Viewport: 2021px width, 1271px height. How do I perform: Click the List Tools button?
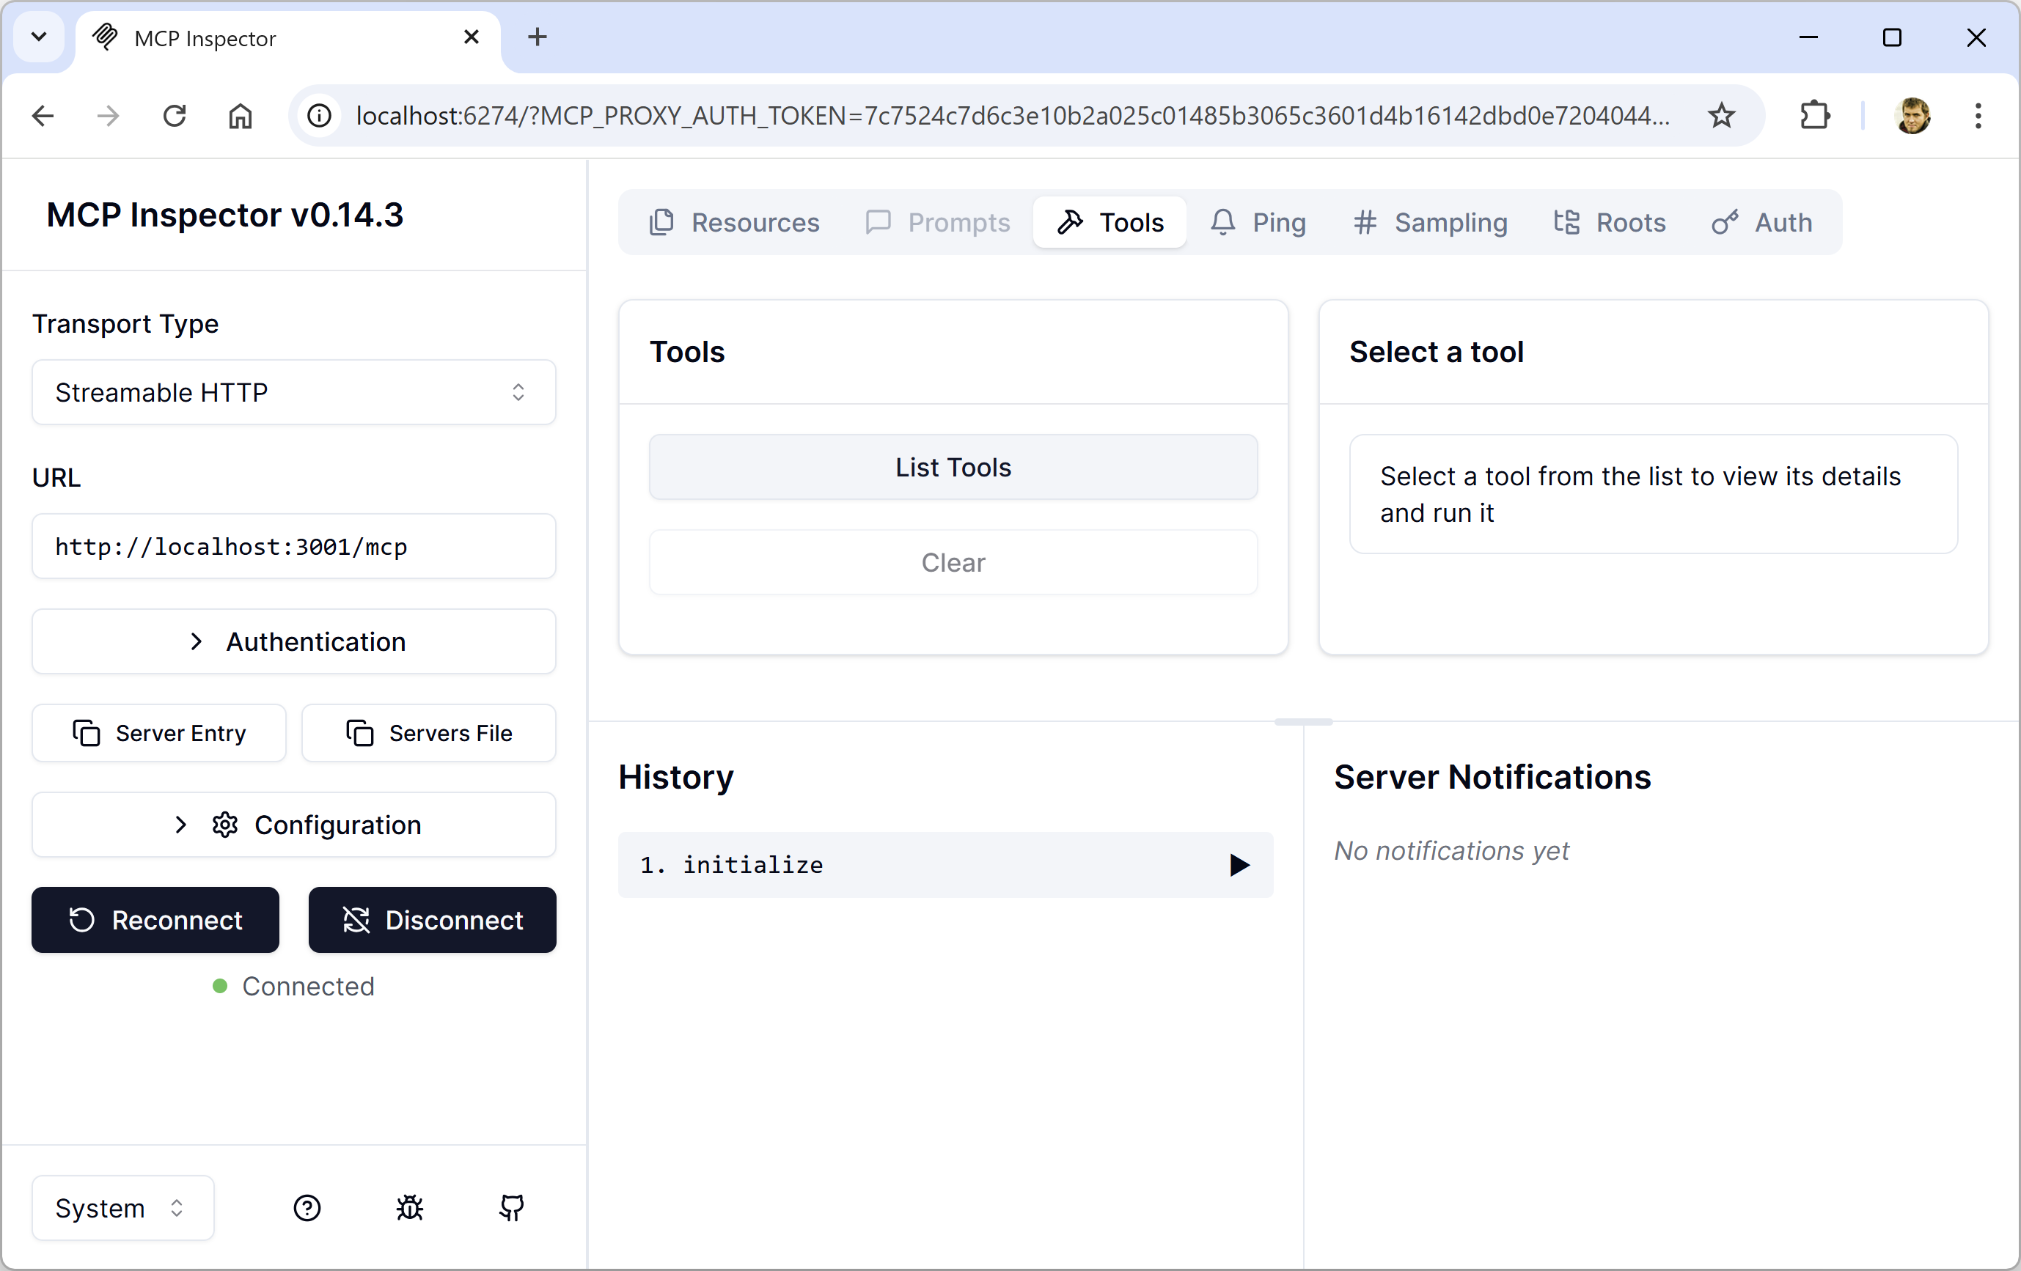(x=953, y=468)
